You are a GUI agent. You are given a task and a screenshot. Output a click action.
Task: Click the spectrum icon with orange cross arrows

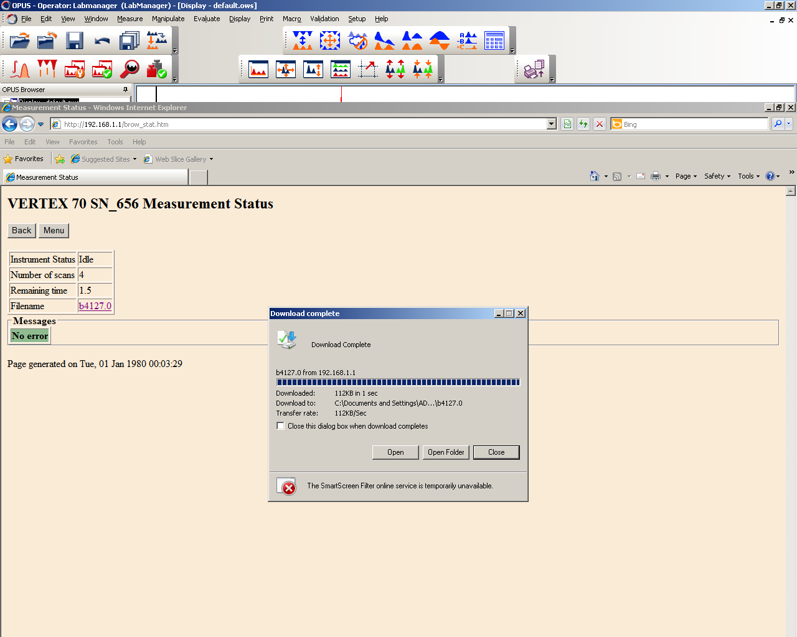coord(286,69)
